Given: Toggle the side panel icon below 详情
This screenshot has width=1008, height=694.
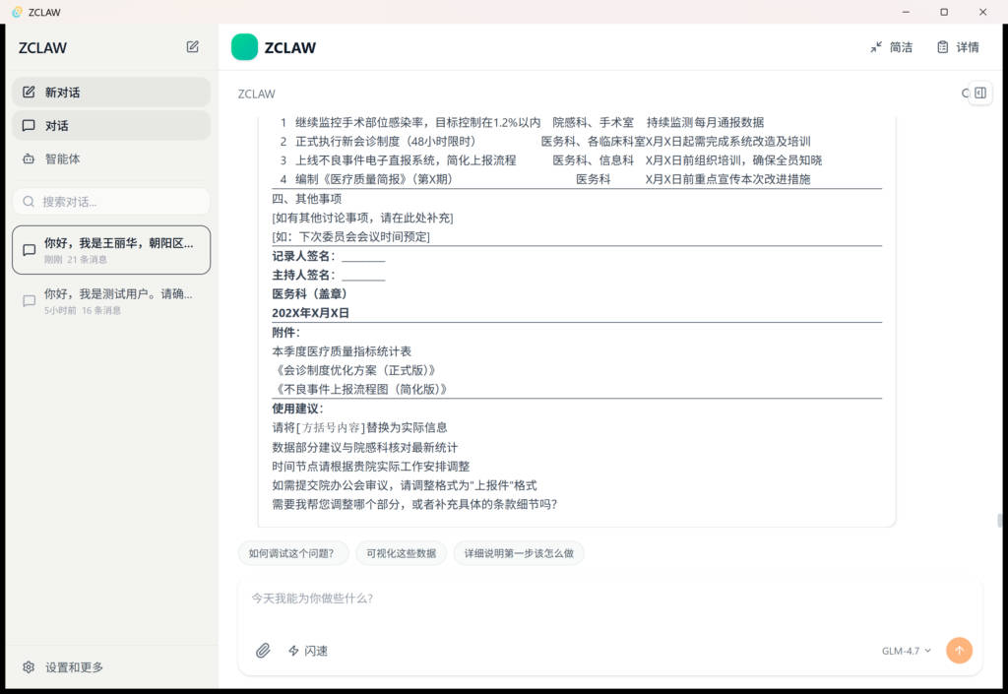Looking at the screenshot, I should tap(979, 93).
